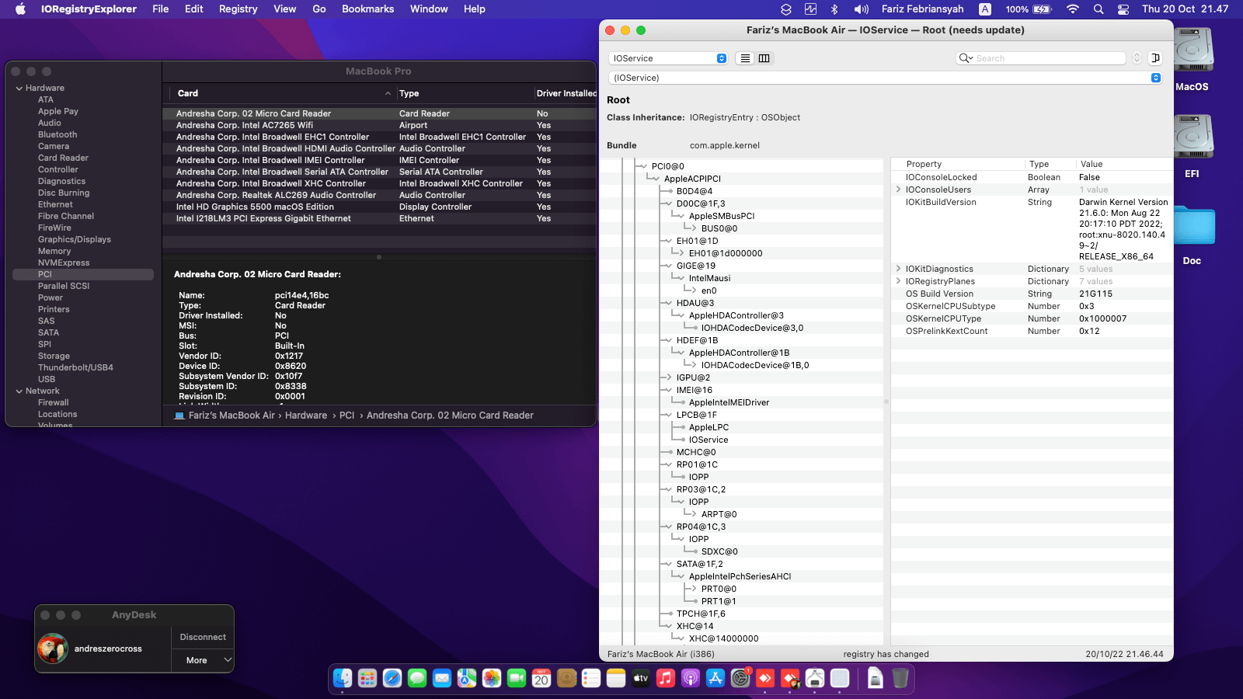Screen dimensions: 1243x699
Task: Open the View menu
Action: pyautogui.click(x=285, y=9)
